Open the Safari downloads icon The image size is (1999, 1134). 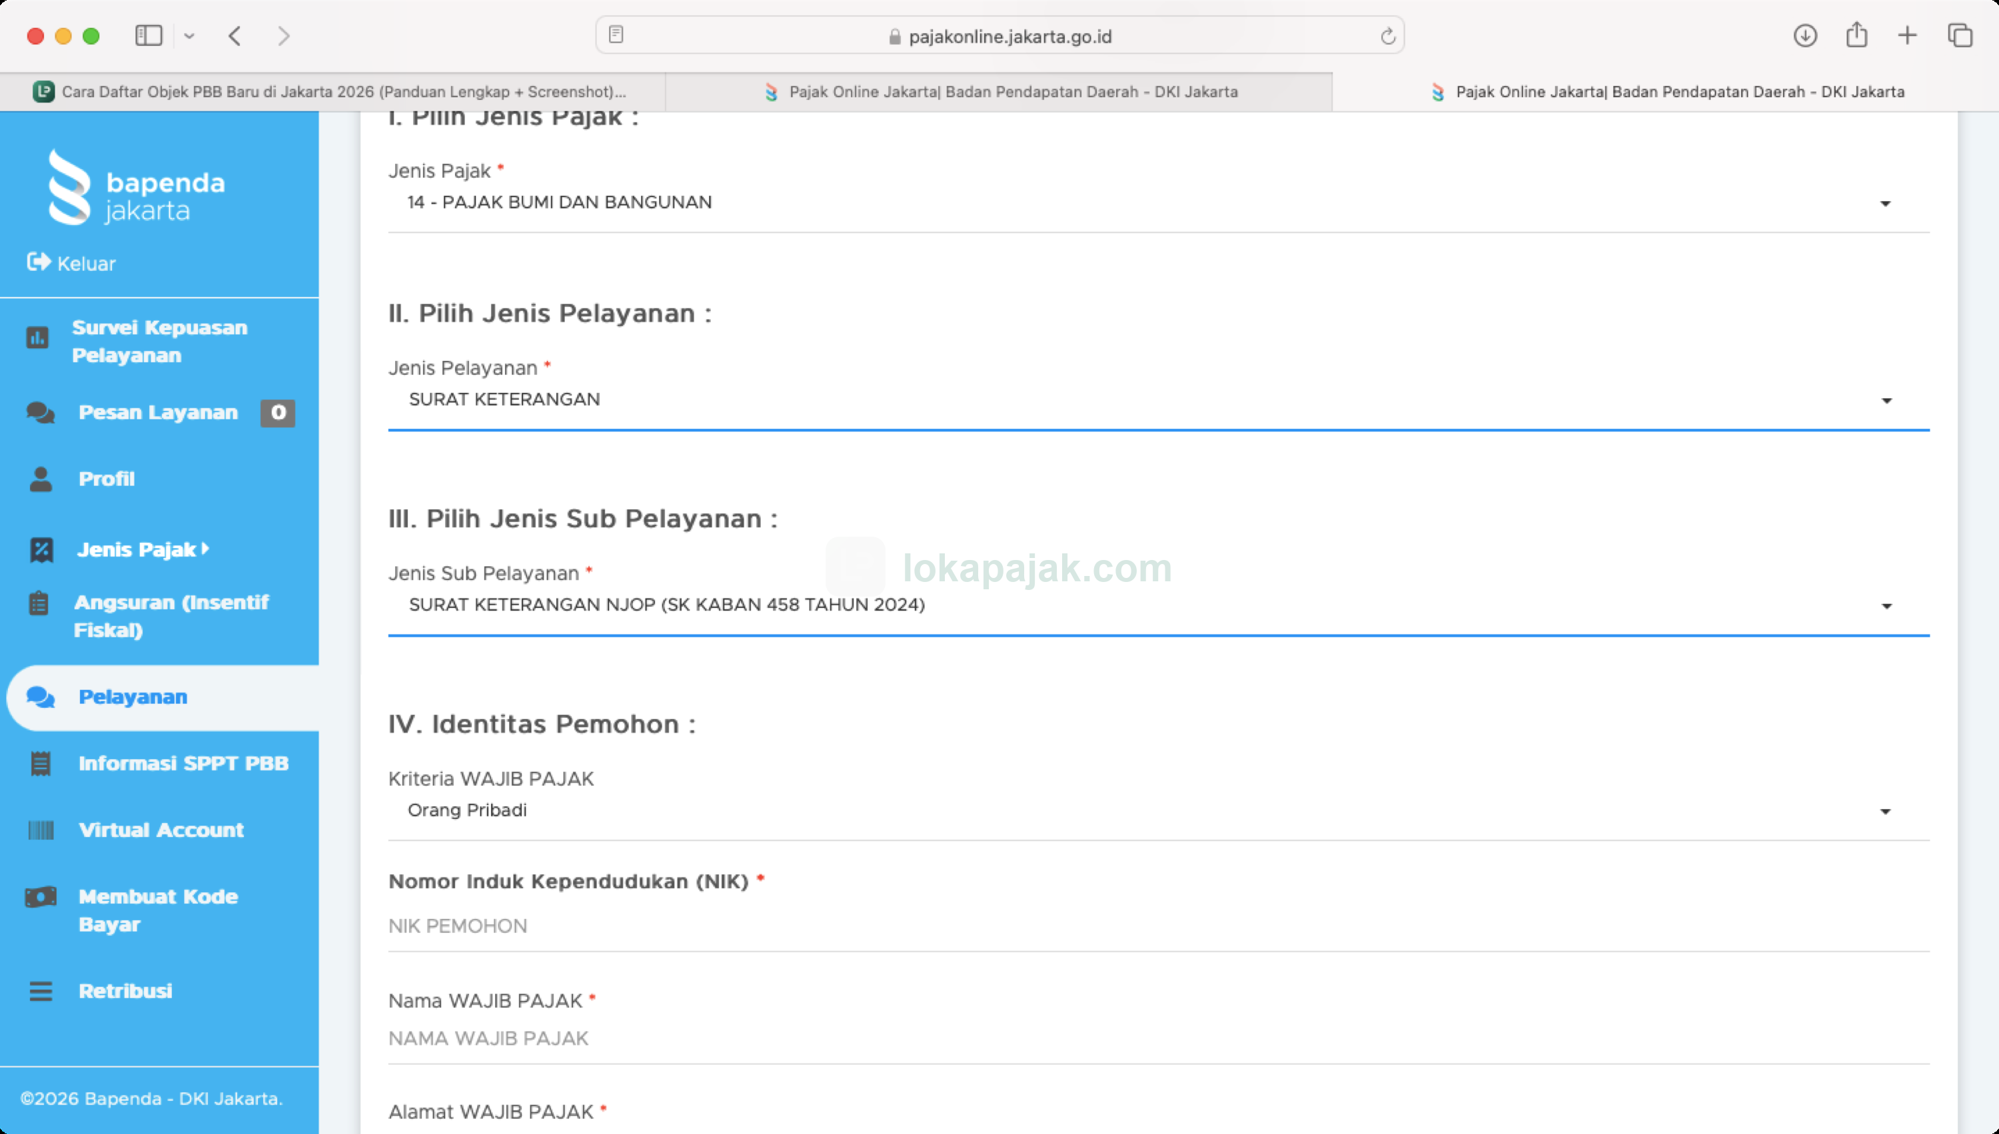(1805, 35)
